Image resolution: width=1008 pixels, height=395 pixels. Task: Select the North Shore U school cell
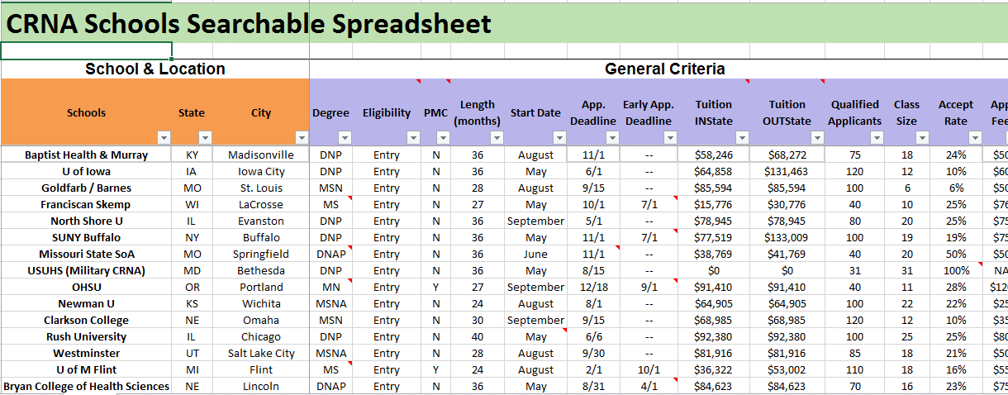[x=86, y=221]
